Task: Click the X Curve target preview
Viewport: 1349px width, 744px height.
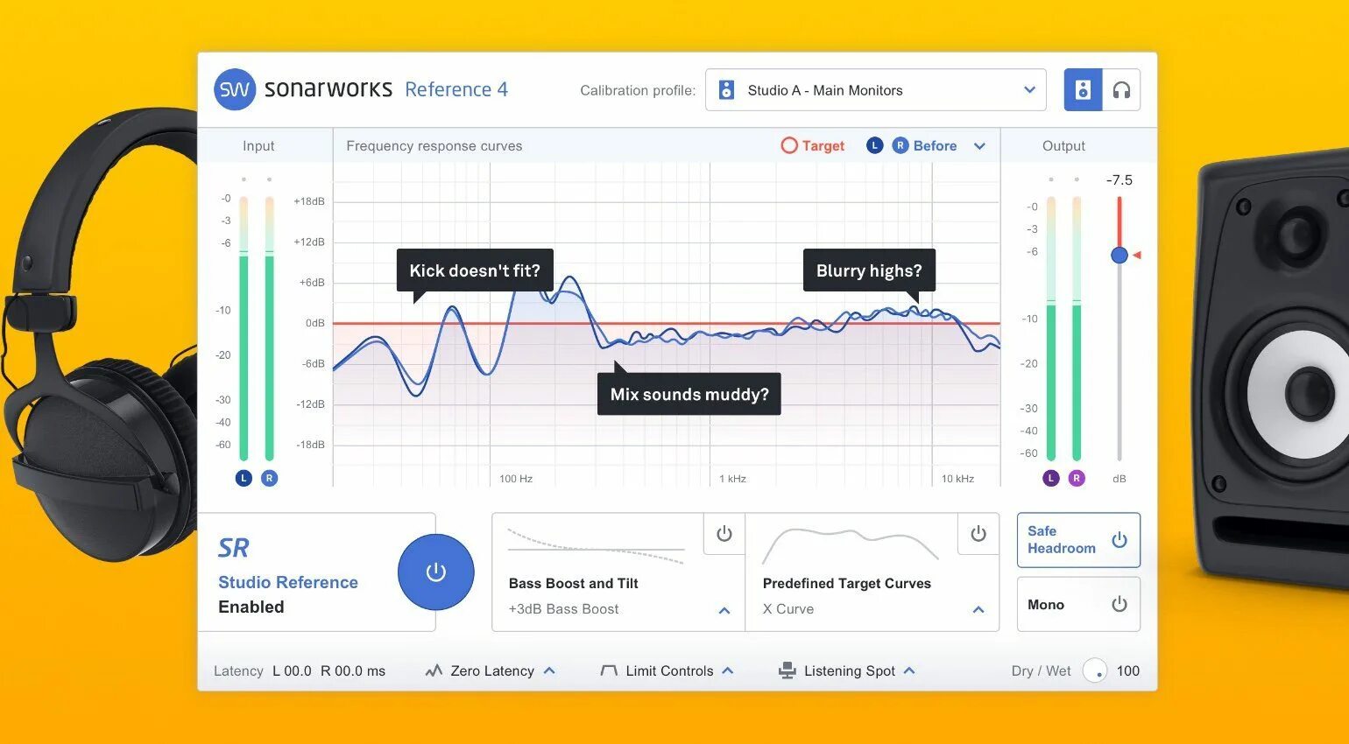Action: (851, 546)
